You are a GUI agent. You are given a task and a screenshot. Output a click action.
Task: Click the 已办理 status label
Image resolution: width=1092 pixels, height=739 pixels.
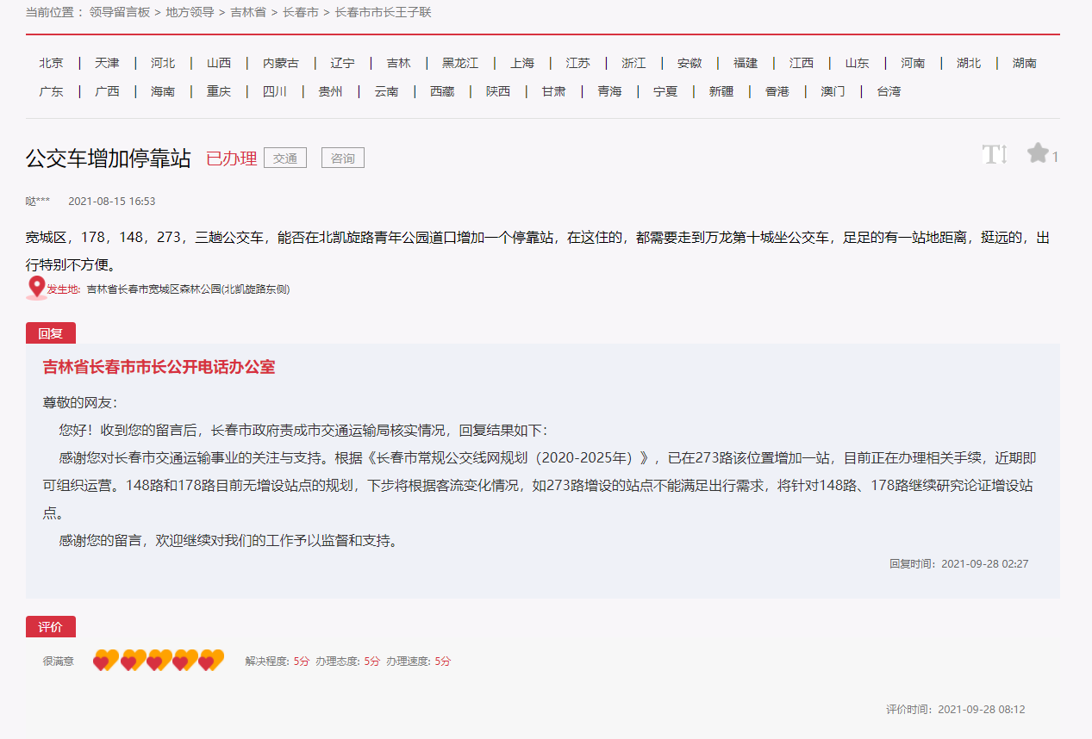pos(231,158)
